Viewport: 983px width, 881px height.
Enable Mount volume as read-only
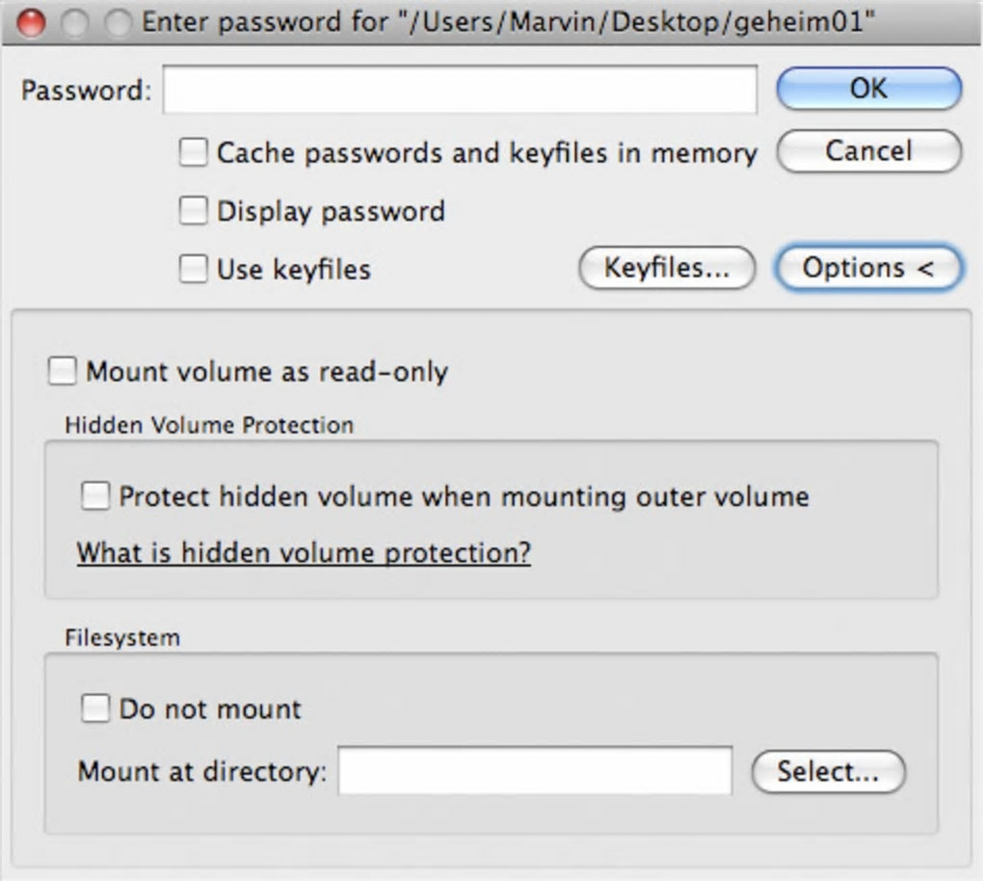coord(63,371)
